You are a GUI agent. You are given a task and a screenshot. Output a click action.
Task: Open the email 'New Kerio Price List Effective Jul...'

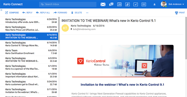click(x=29, y=28)
